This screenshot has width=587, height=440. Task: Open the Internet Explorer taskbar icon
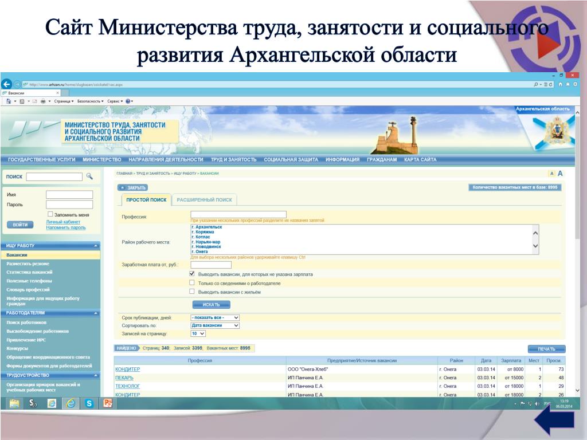71,403
